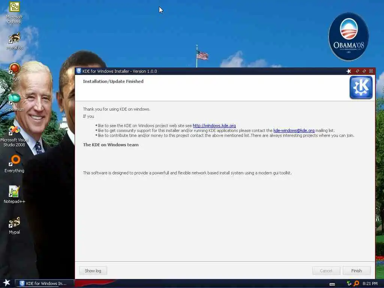Click the 8:21 PM taskbar clock

(370, 283)
